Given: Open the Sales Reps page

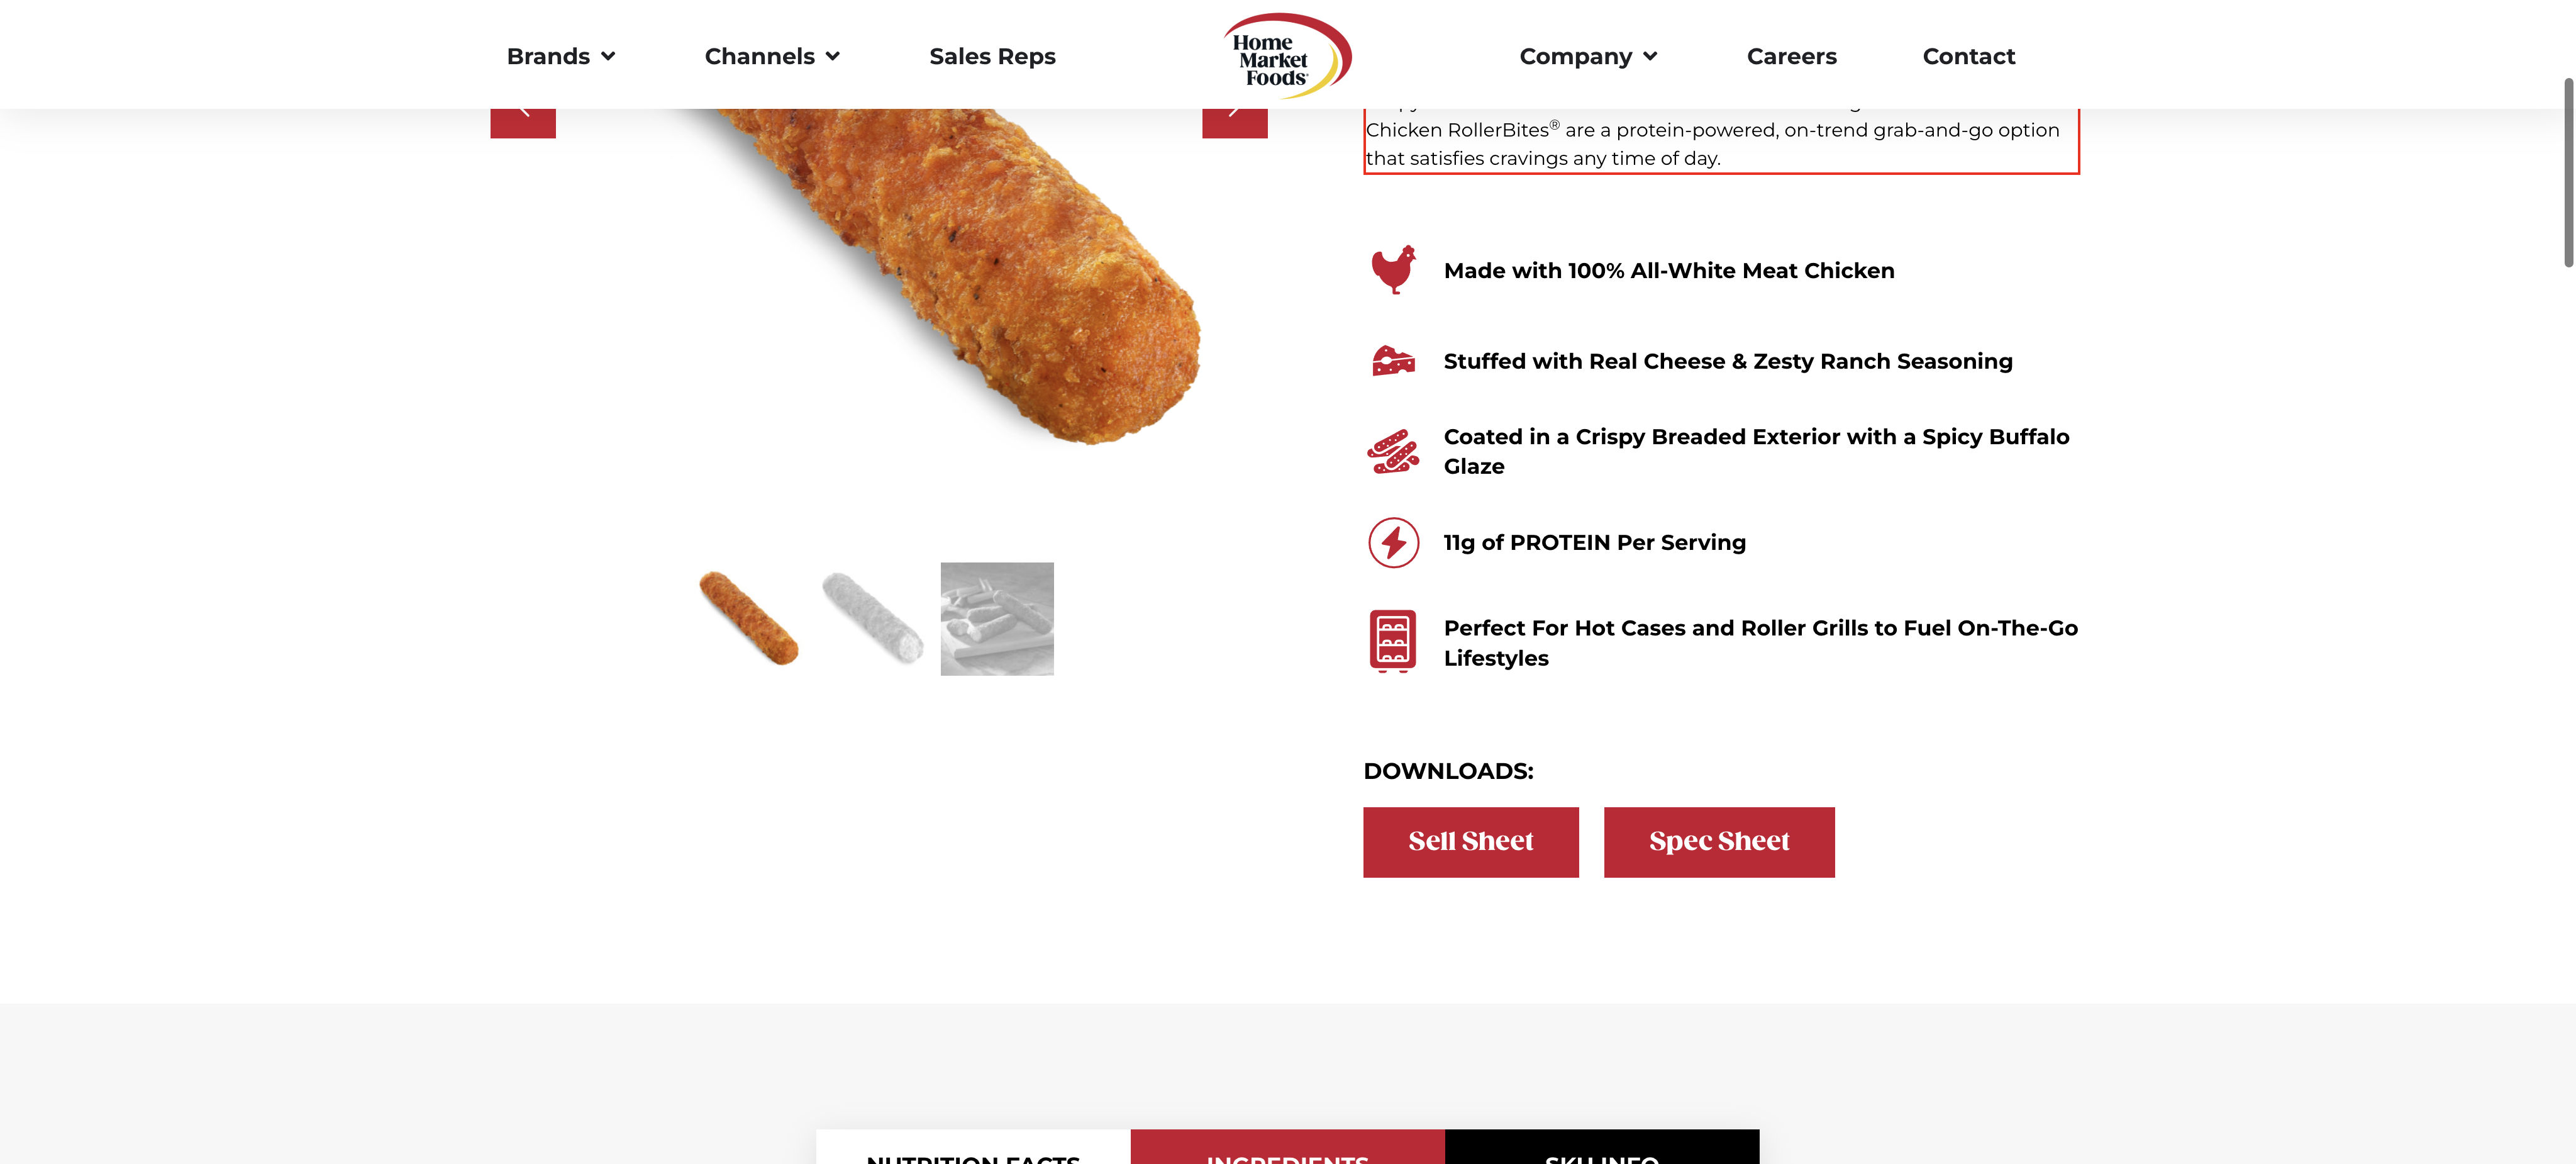Looking at the screenshot, I should [x=992, y=56].
